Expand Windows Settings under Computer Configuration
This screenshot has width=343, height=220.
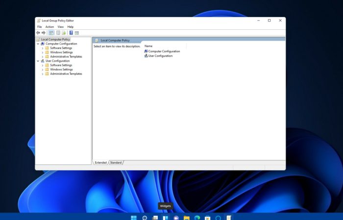click(43, 52)
